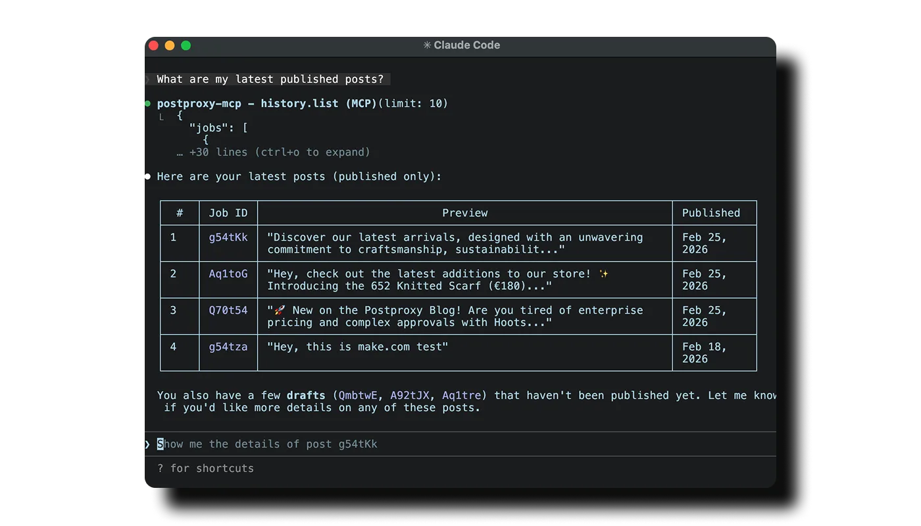Click the red close window button
This screenshot has width=921, height=526.
(153, 45)
